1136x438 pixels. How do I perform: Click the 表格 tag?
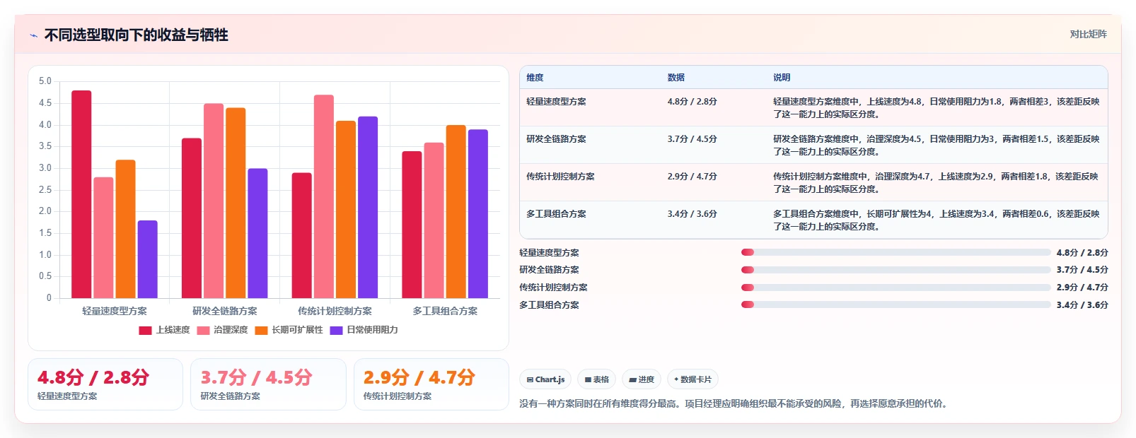596,379
